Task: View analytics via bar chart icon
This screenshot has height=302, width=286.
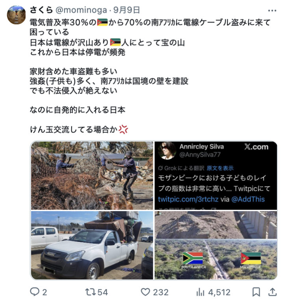Action: pyautogui.click(x=200, y=292)
